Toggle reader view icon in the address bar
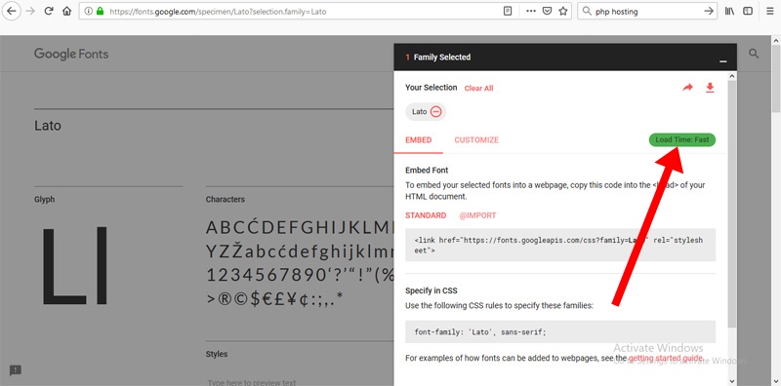The width and height of the screenshot is (781, 386). coord(508,11)
